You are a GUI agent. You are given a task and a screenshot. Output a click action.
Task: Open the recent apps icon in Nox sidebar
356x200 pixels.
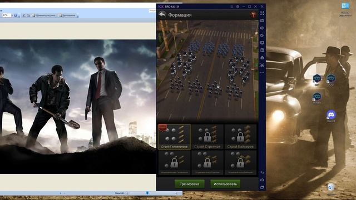(x=262, y=187)
